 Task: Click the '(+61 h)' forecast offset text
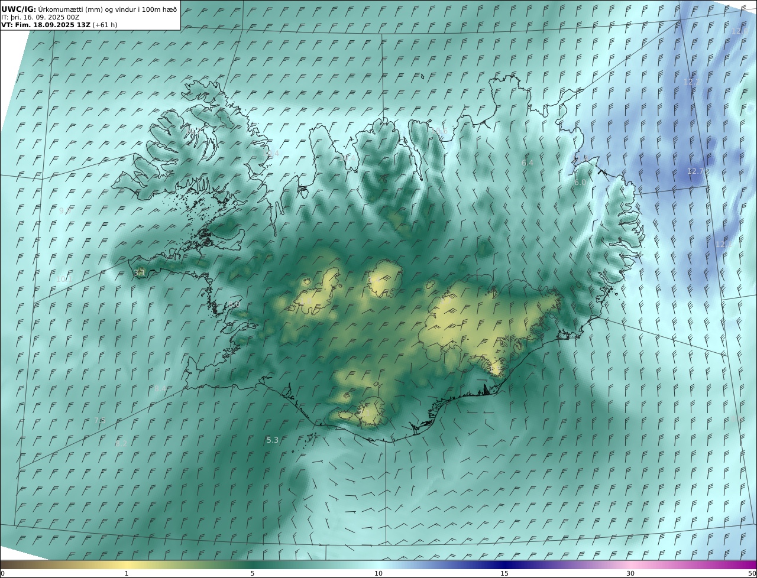105,25
